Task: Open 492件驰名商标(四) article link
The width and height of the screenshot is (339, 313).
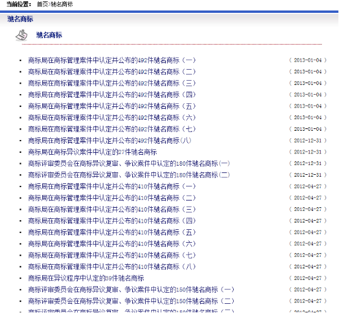Action: click(112, 95)
